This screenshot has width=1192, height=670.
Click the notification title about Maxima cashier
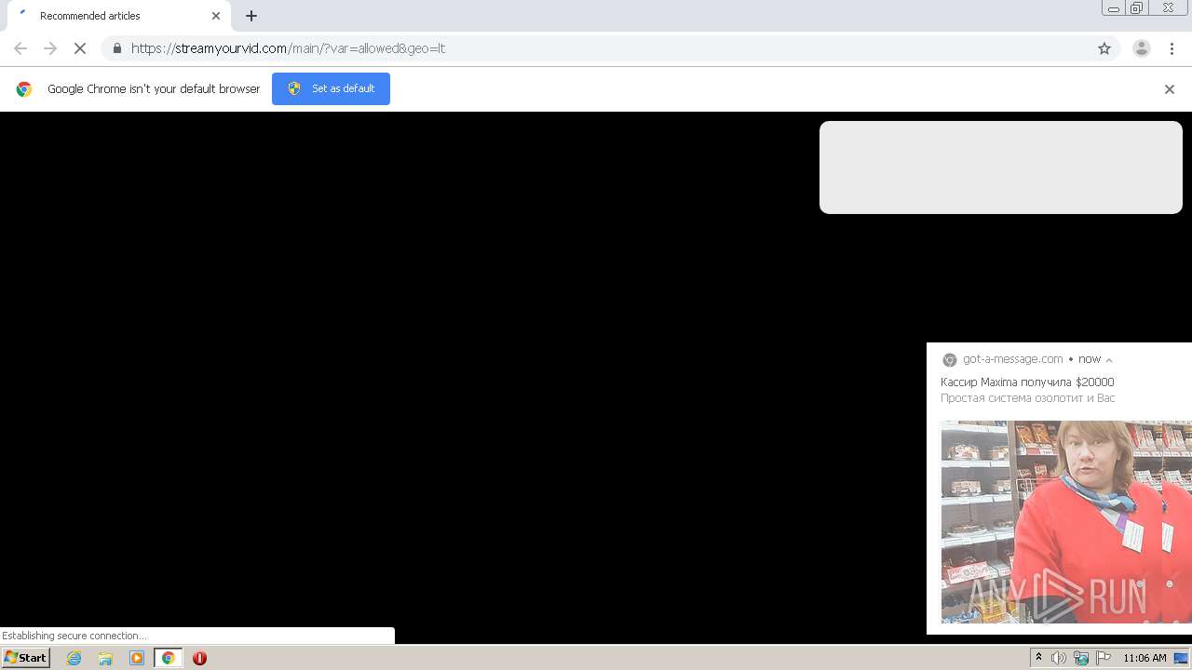1027,382
